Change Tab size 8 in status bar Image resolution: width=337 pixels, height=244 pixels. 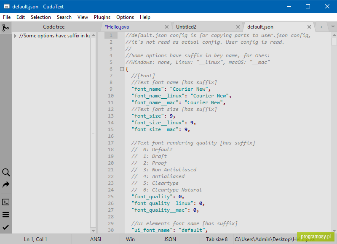click(x=217, y=239)
